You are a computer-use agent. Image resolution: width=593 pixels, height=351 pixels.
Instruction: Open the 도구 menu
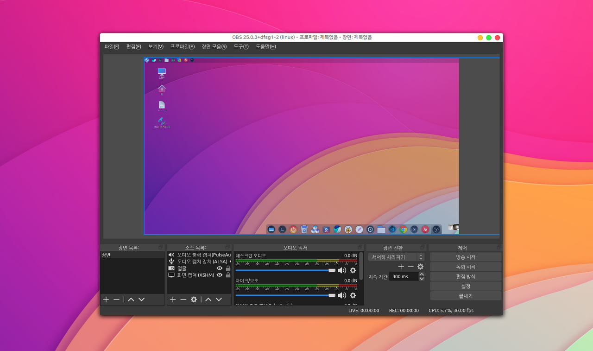click(241, 47)
